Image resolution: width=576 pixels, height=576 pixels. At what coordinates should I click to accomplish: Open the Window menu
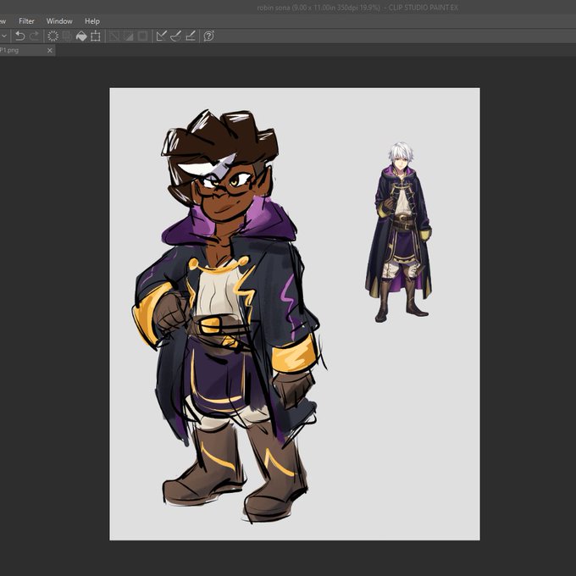pyautogui.click(x=59, y=21)
